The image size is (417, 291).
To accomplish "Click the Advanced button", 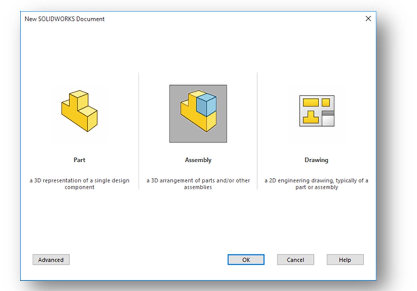I will (x=51, y=260).
